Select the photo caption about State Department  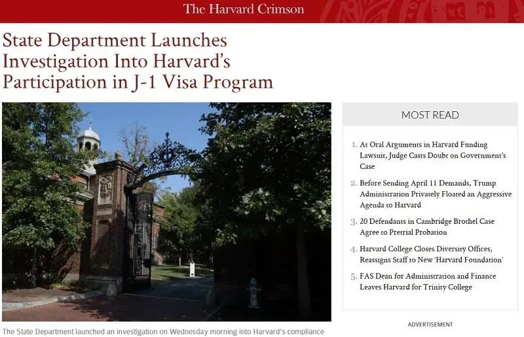coord(163,332)
